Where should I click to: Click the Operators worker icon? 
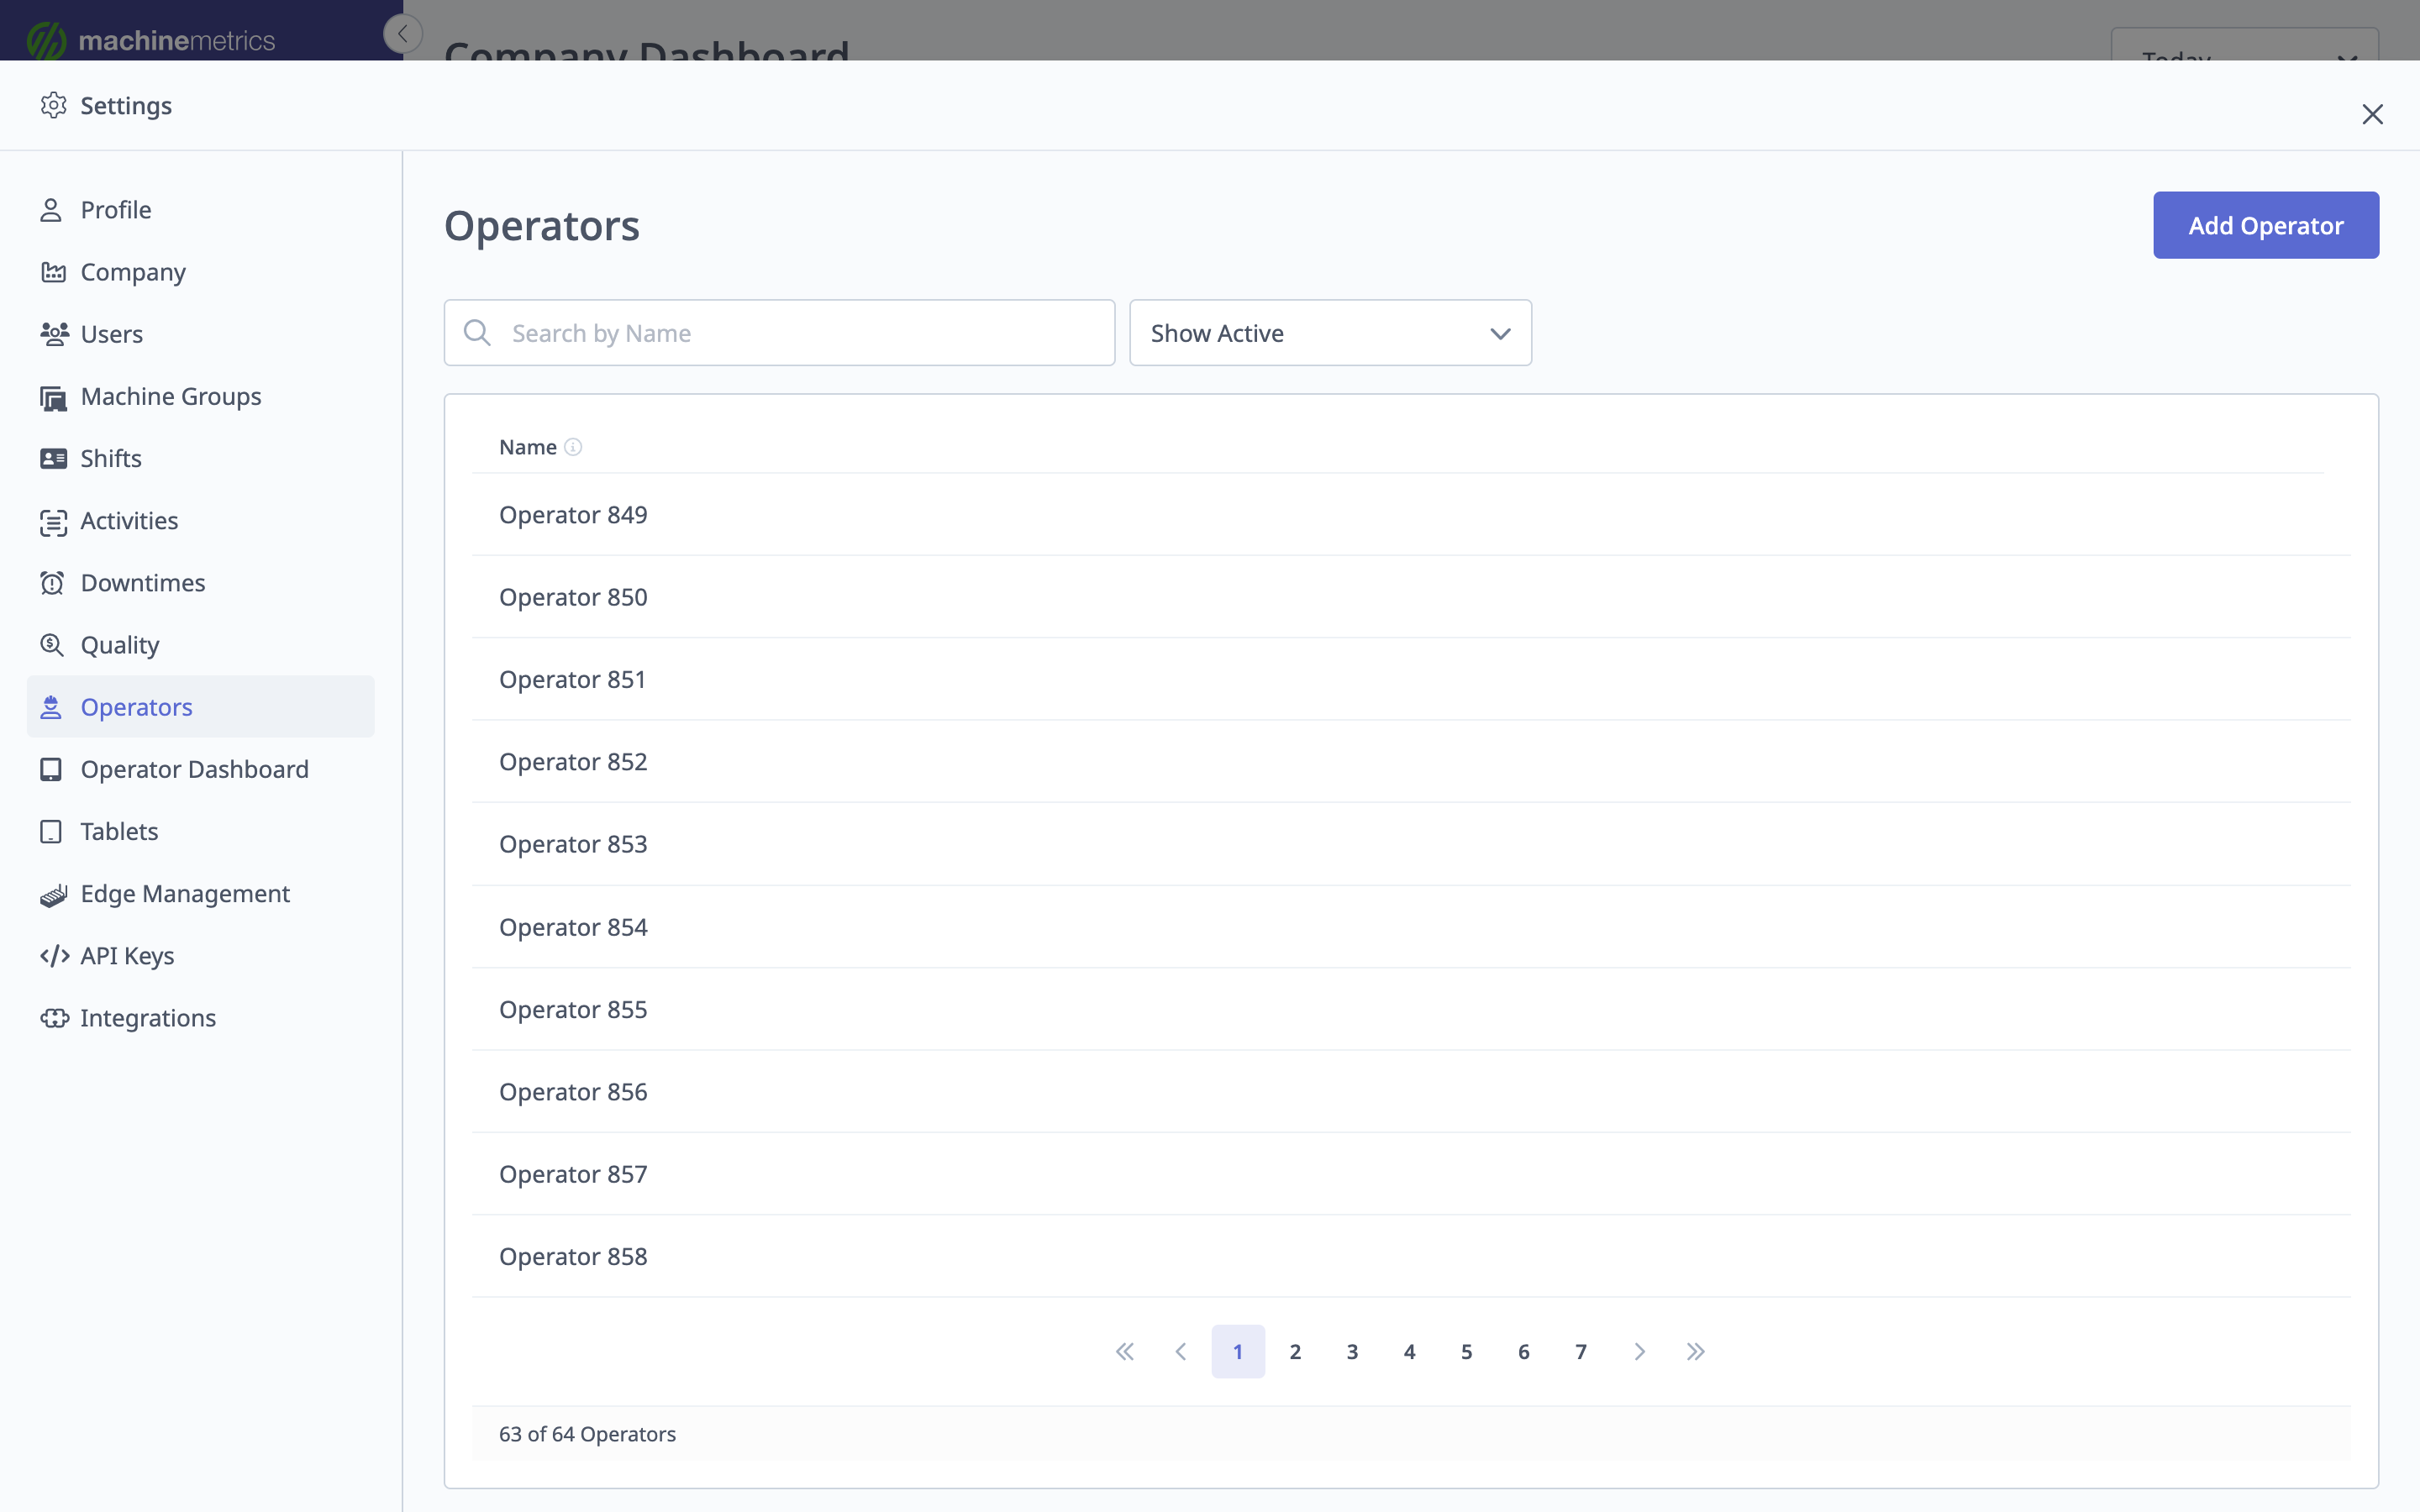coord(51,707)
